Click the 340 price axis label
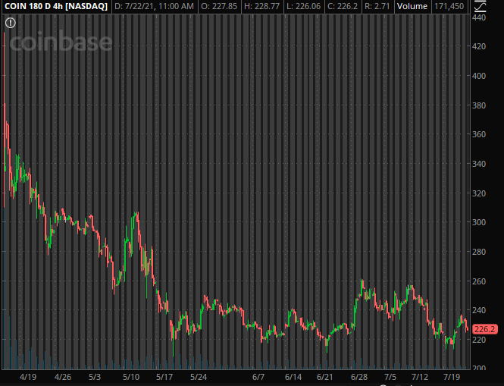Image resolution: width=504 pixels, height=386 pixels. pos(479,164)
